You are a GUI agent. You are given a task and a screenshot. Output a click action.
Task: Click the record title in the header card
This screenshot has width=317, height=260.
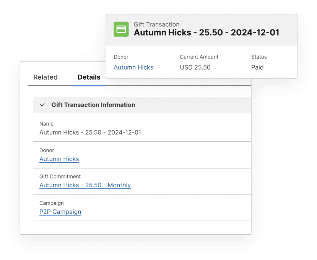point(206,33)
